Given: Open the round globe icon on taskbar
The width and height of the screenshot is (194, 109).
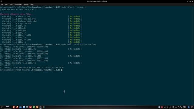Looking at the screenshot, I should tap(44, 107).
